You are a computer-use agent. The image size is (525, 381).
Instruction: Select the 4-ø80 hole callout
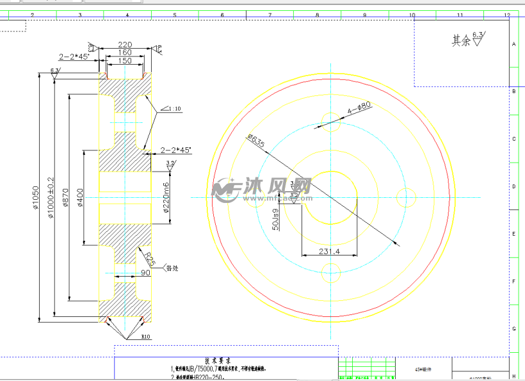359,109
